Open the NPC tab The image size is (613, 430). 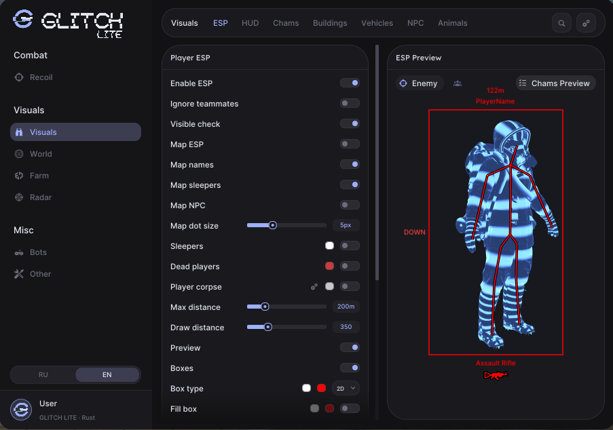(x=415, y=23)
